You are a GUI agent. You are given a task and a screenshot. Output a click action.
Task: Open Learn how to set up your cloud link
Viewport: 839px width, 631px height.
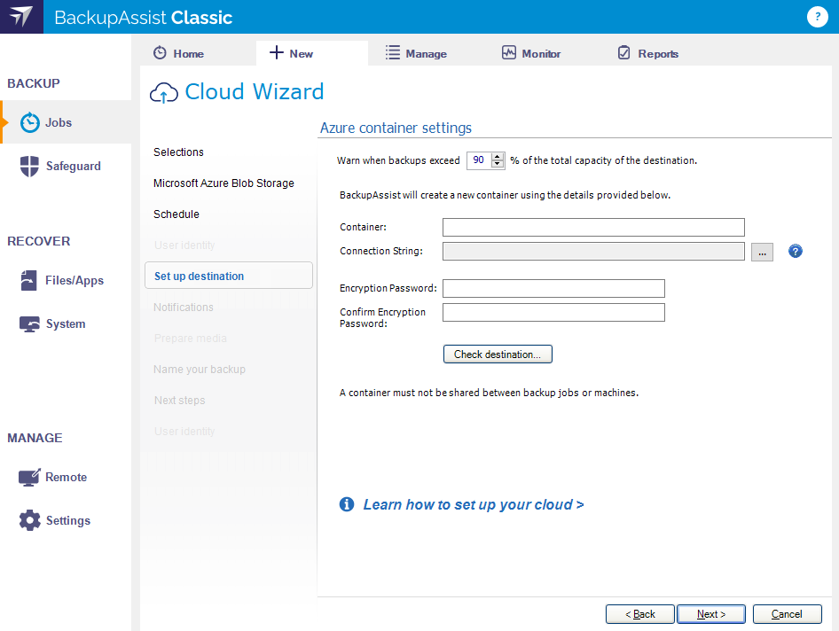click(473, 504)
